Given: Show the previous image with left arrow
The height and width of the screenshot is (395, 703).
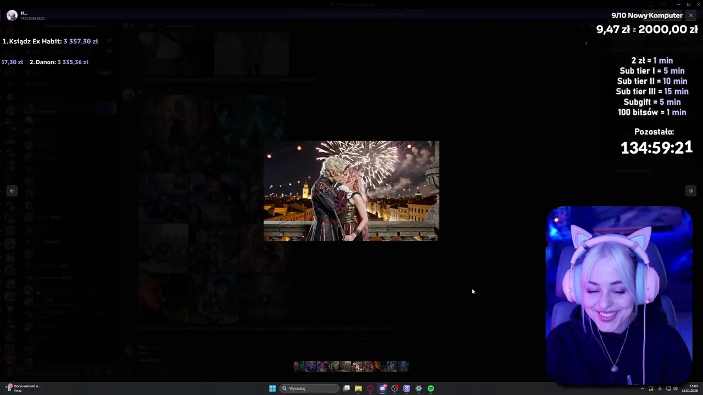Looking at the screenshot, I should 12,191.
